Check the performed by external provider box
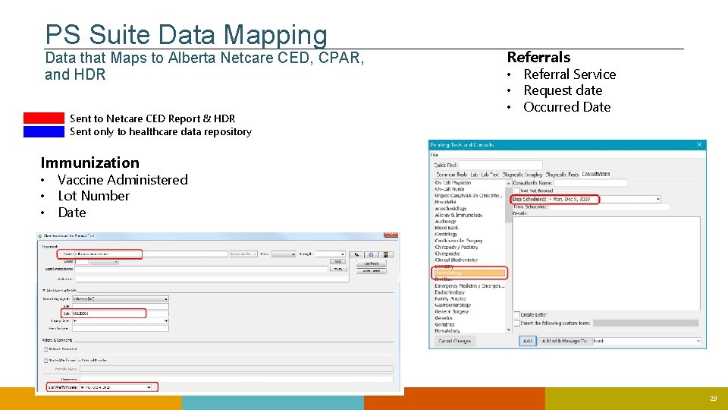The height and width of the screenshot is (410, 728). coord(45,360)
